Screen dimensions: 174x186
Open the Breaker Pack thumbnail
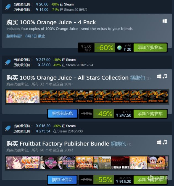coord(156,97)
